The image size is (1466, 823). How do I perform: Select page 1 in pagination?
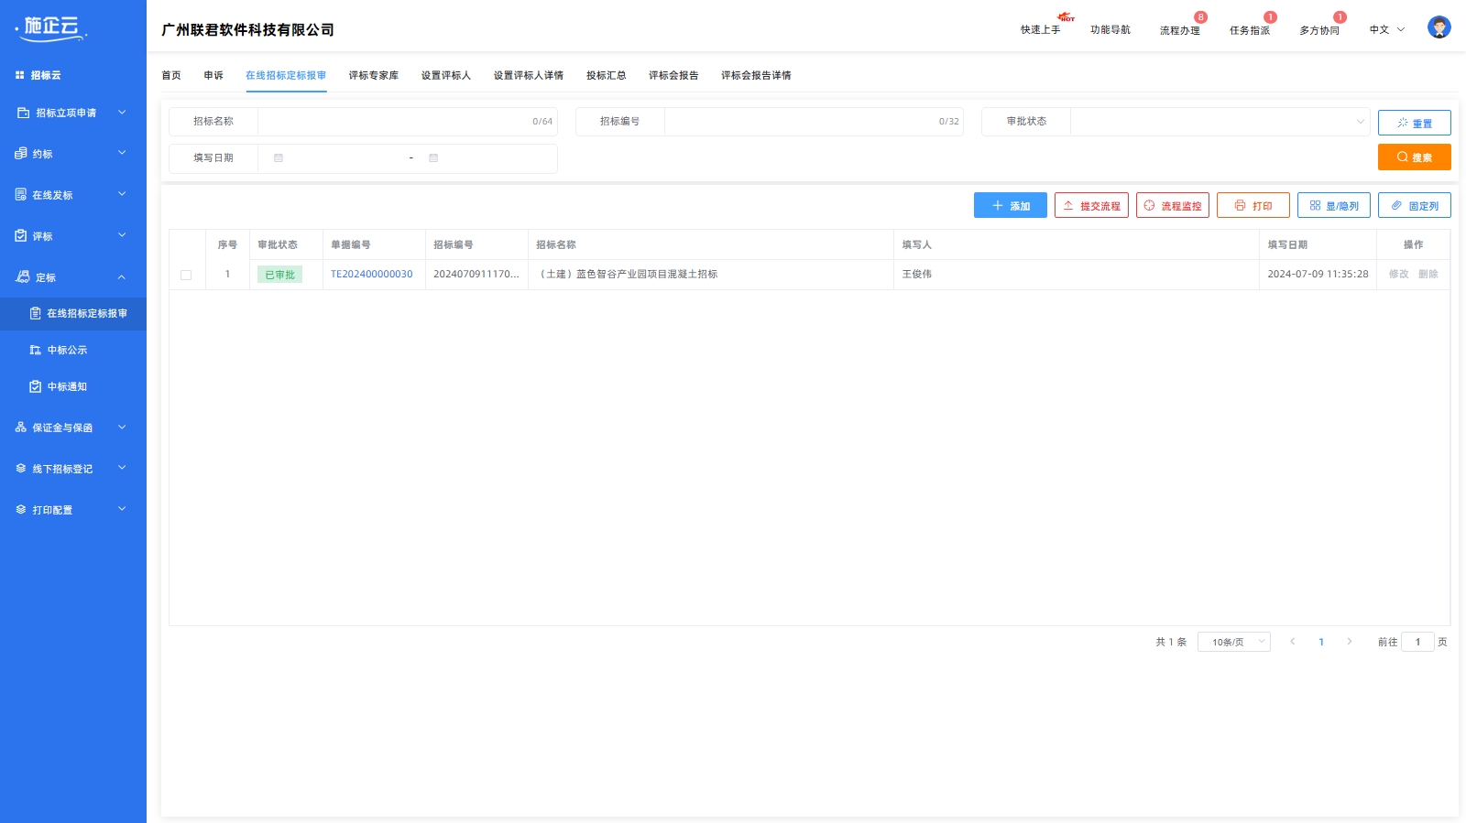[1321, 642]
